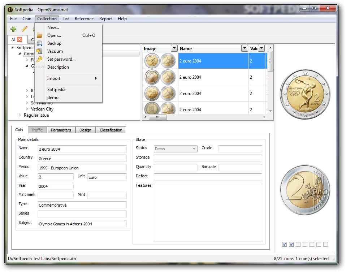Open the File menu
The height and width of the screenshot is (272, 346).
(x=13, y=19)
